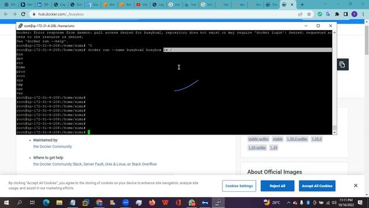Switch to the first browser tab
Screen dimensions: 369x208
[10, 5]
